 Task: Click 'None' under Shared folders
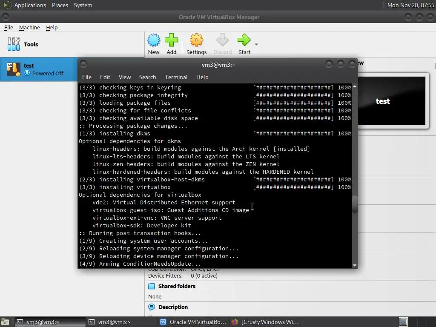[x=155, y=297]
